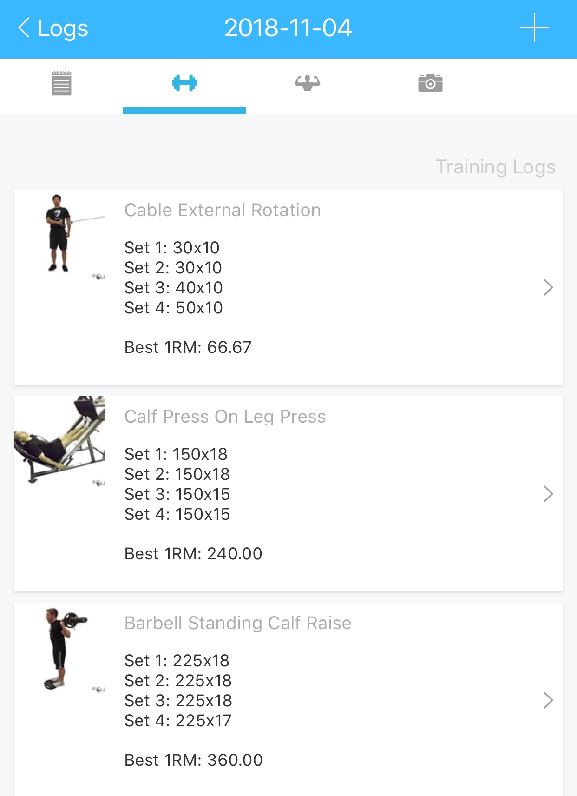
Task: Tap the small icon under Barbell Calf Raise image
Action: point(98,690)
